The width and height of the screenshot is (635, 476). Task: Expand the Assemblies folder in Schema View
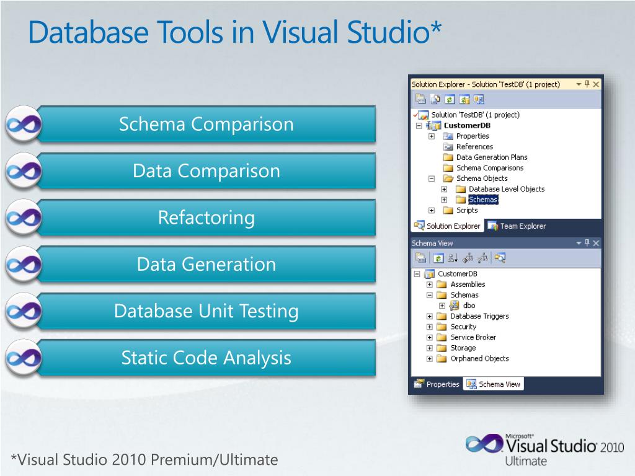pyautogui.click(x=430, y=284)
